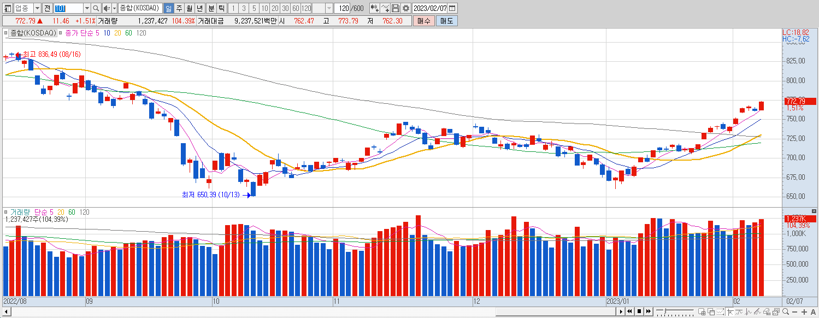Screen dimensions: 819x318
Task: Click the add chart window grid icon
Action: [x=702, y=312]
